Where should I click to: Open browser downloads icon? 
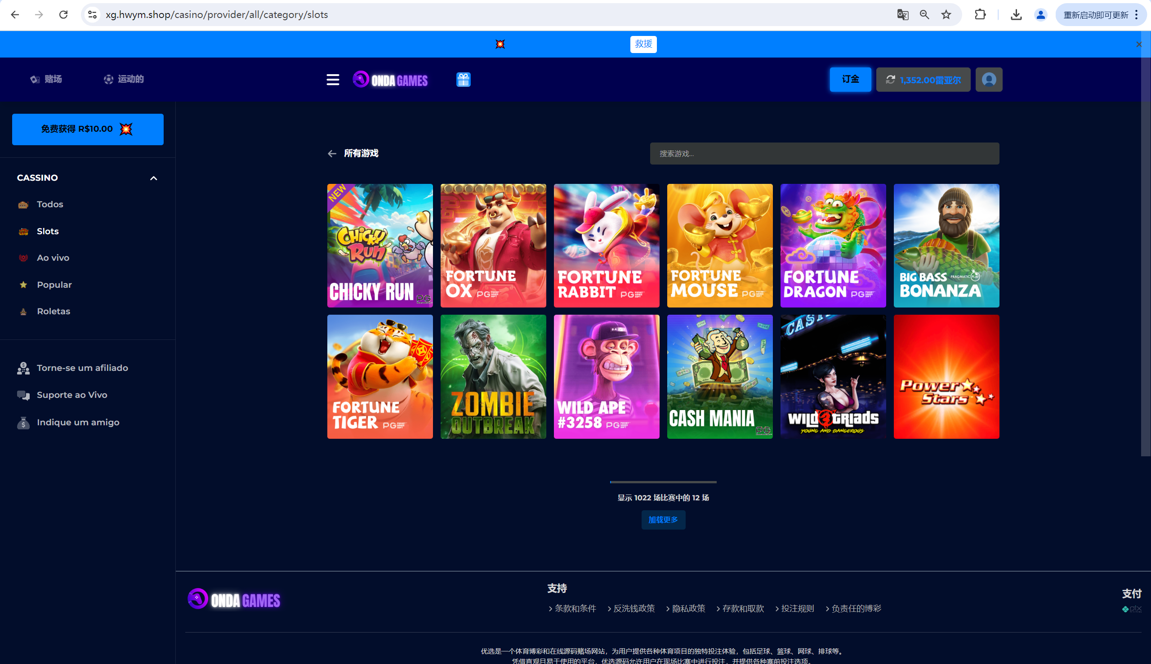[1016, 14]
